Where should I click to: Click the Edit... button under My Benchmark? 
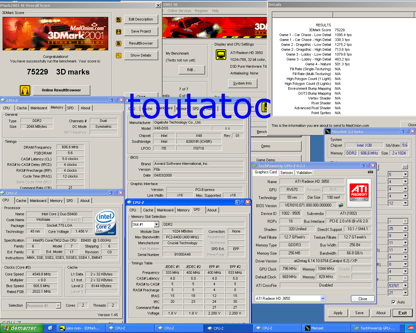[192, 70]
